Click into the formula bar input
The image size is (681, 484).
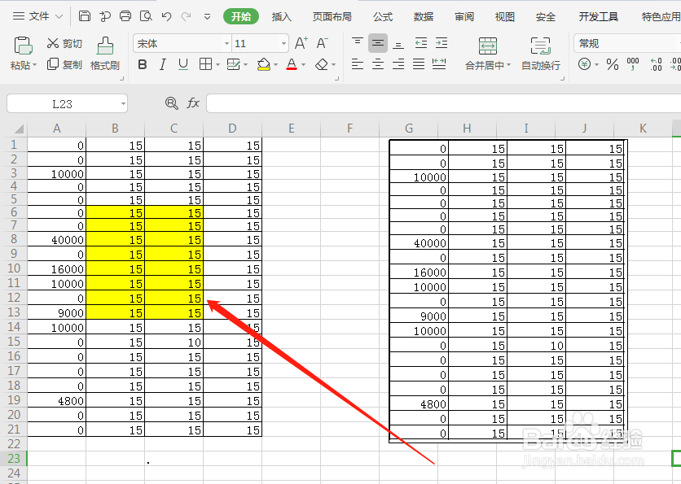[443, 103]
